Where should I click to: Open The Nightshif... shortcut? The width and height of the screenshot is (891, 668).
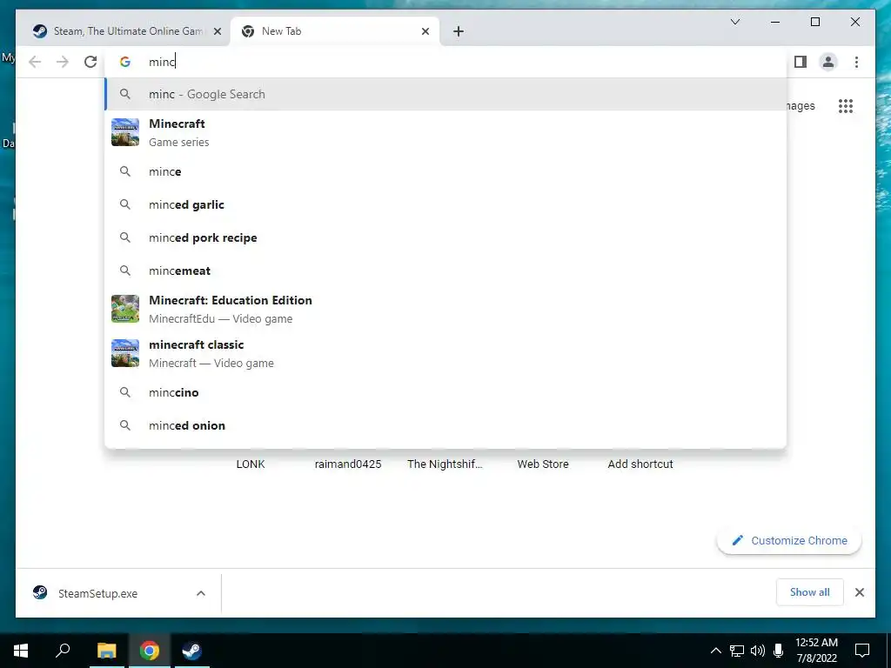445,464
